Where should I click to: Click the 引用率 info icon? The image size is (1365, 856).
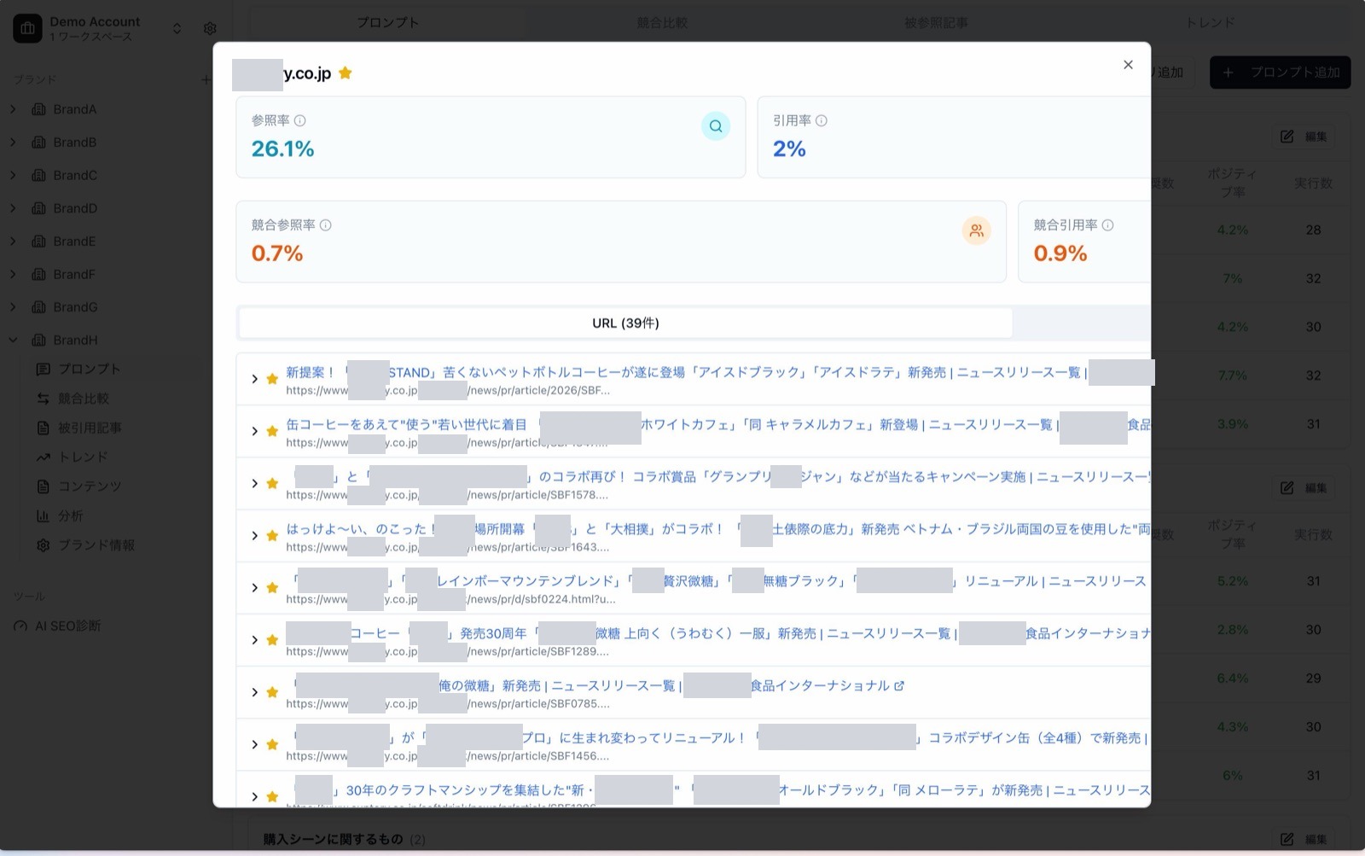[822, 121]
